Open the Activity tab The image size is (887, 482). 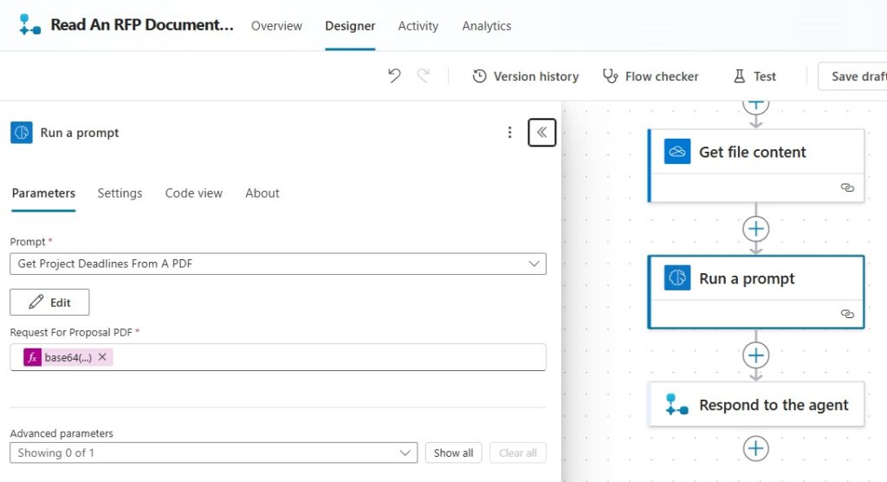click(418, 26)
